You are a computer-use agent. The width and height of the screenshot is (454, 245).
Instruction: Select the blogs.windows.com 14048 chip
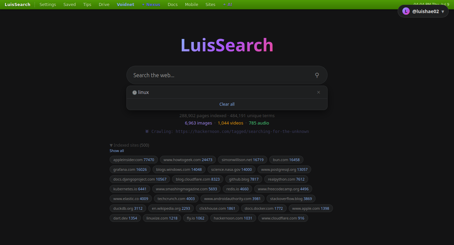pos(179,169)
